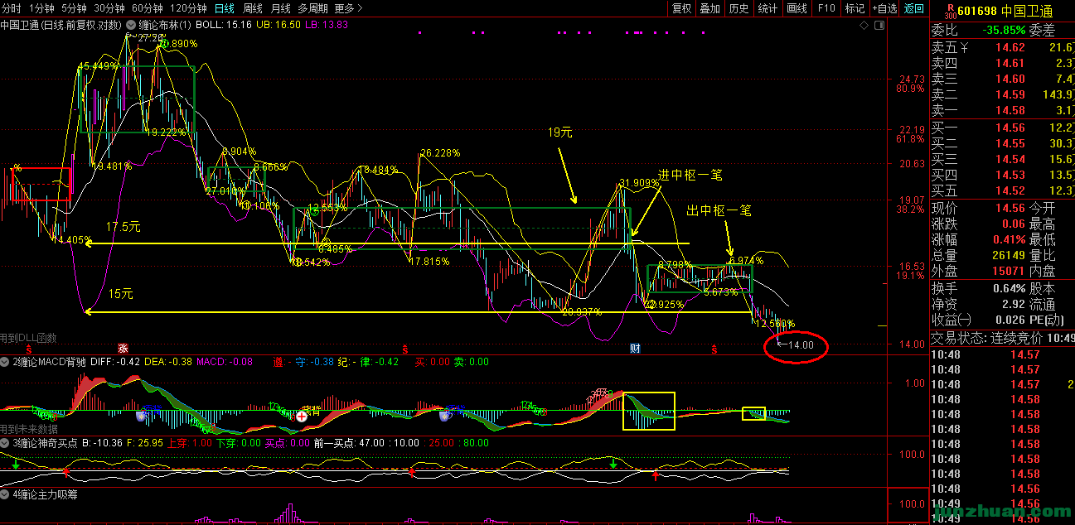The height and width of the screenshot is (525, 1075).
Task: Switch to the 60分钟 period tab
Action: (147, 8)
